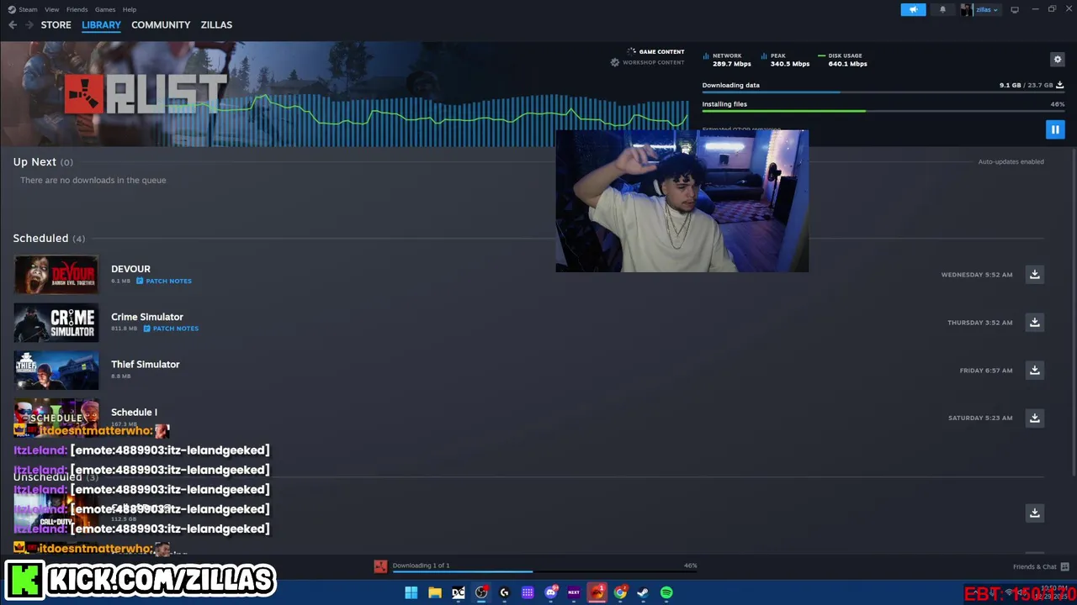Viewport: 1077px width, 605px height.
Task: Open the Friends menu
Action: 77,9
